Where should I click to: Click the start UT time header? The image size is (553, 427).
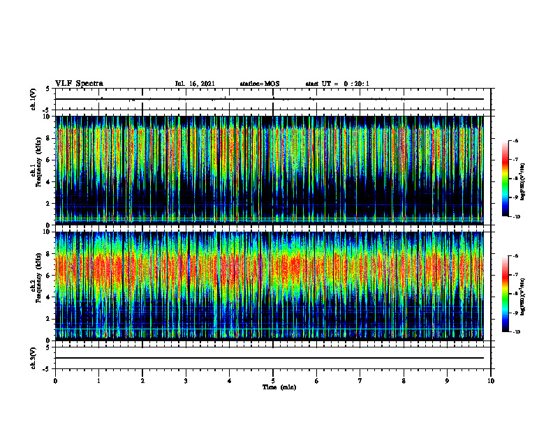click(337, 84)
